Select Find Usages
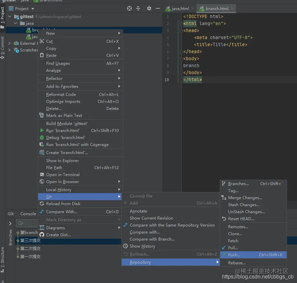 pos(81,63)
